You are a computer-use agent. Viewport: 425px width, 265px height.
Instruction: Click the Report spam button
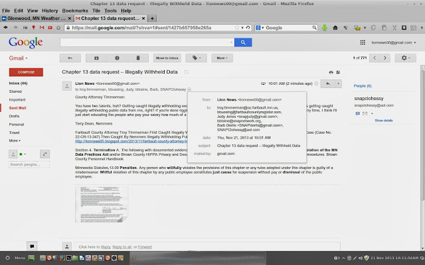click(117, 58)
